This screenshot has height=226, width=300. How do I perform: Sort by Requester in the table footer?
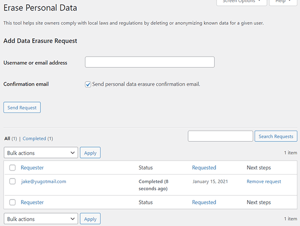click(x=32, y=202)
